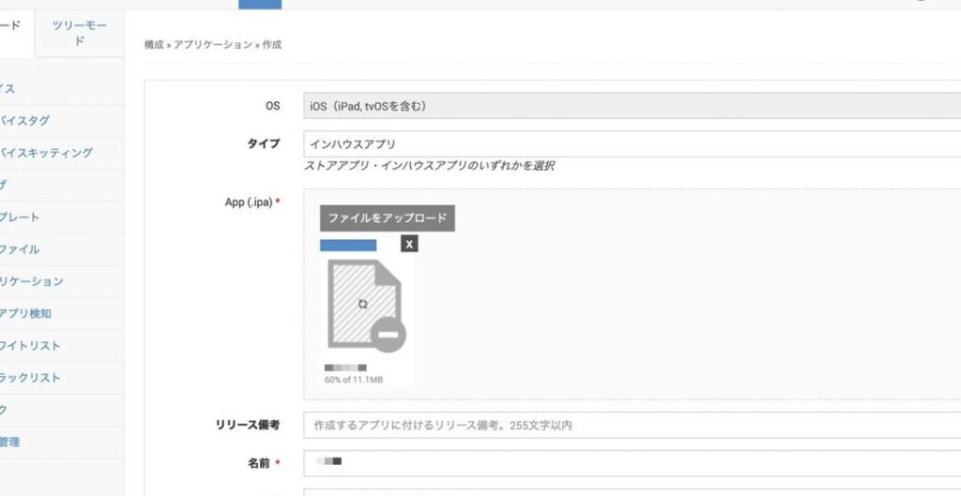Open デバイスキッティング in the sidebar
Viewport: 961px width, 496px height.
pyautogui.click(x=45, y=153)
